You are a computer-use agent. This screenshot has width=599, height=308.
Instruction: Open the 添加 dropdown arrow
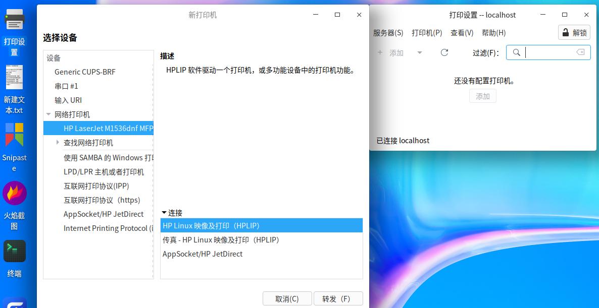pyautogui.click(x=420, y=52)
